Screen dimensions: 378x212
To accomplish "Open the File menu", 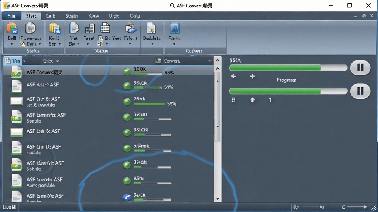I will 11,16.
